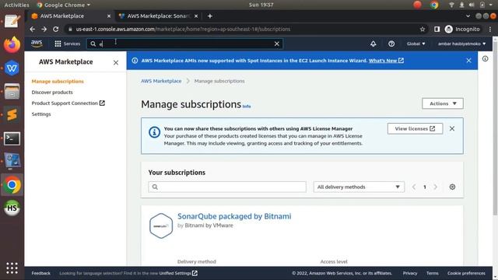
Task: Open Terms footer link
Action: pos(433,273)
